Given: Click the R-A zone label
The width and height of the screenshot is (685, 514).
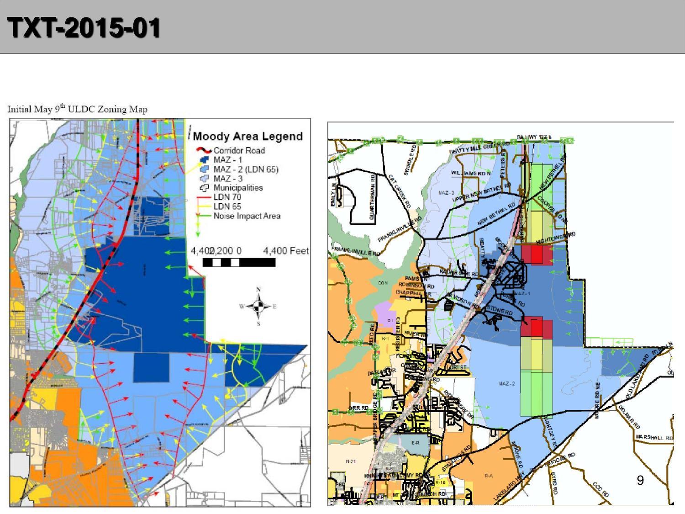Looking at the screenshot, I should [488, 476].
